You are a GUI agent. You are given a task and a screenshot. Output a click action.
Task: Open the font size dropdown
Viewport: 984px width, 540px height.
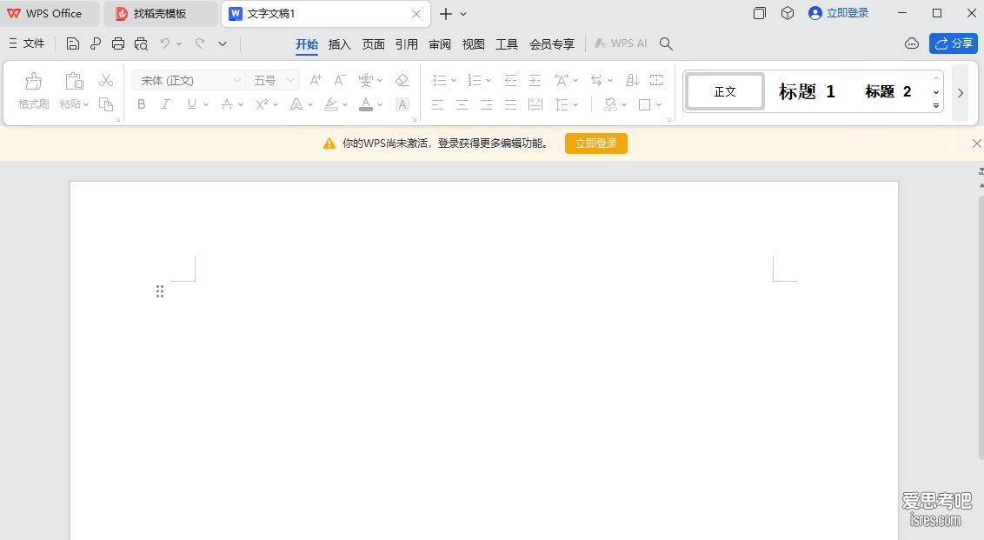coord(290,80)
